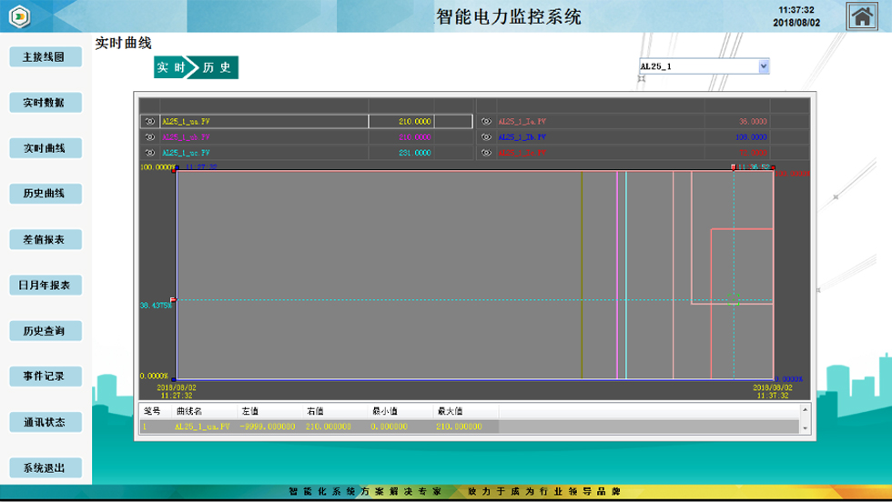
Task: Click the home icon in top-right corner
Action: pos(862,16)
